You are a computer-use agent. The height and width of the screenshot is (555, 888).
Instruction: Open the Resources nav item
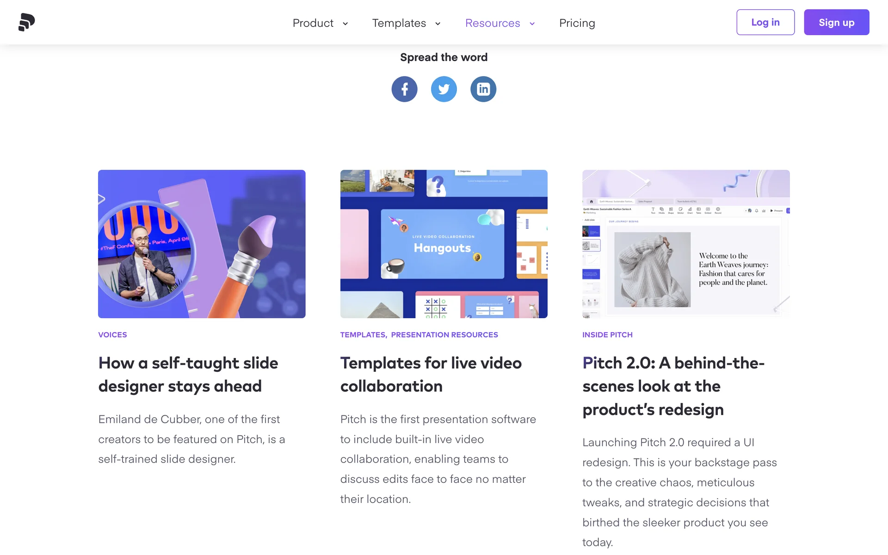pyautogui.click(x=493, y=23)
